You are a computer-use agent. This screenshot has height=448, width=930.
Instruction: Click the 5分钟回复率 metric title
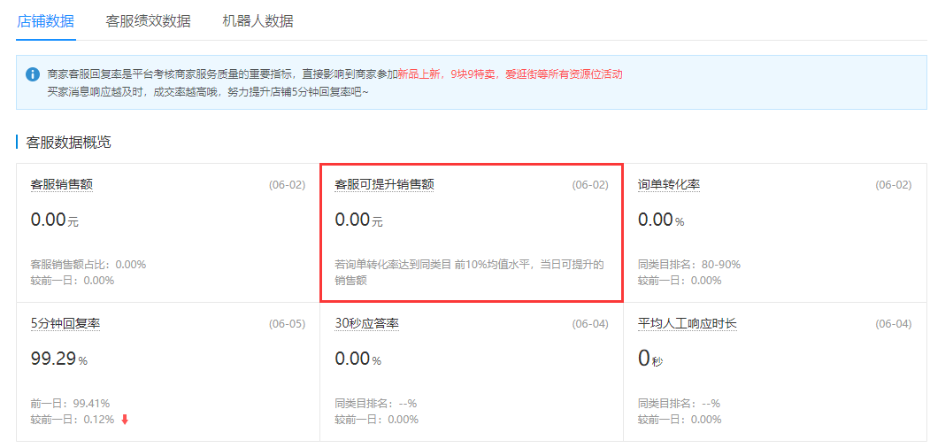pos(65,323)
